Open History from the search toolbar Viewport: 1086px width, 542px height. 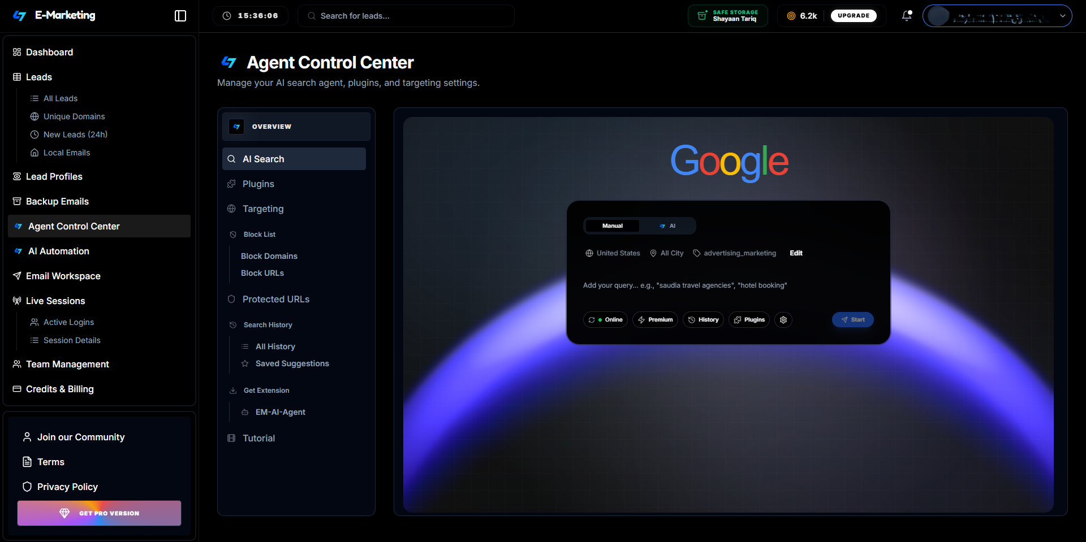tap(703, 320)
